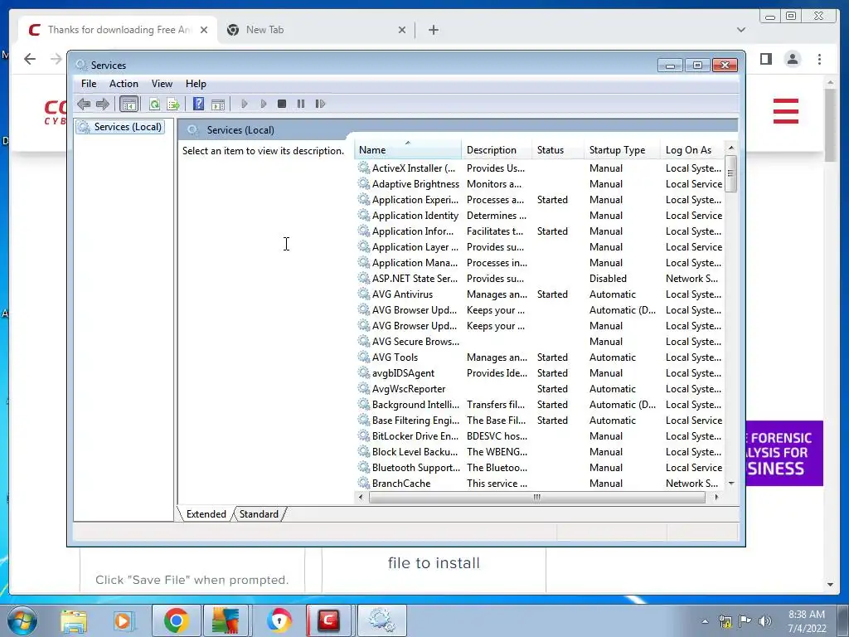
Task: Open a new browser tab with plus
Action: [x=433, y=30]
